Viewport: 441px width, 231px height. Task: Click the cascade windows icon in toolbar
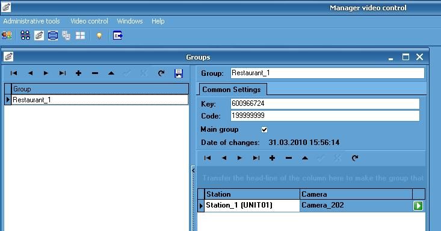(x=66, y=35)
